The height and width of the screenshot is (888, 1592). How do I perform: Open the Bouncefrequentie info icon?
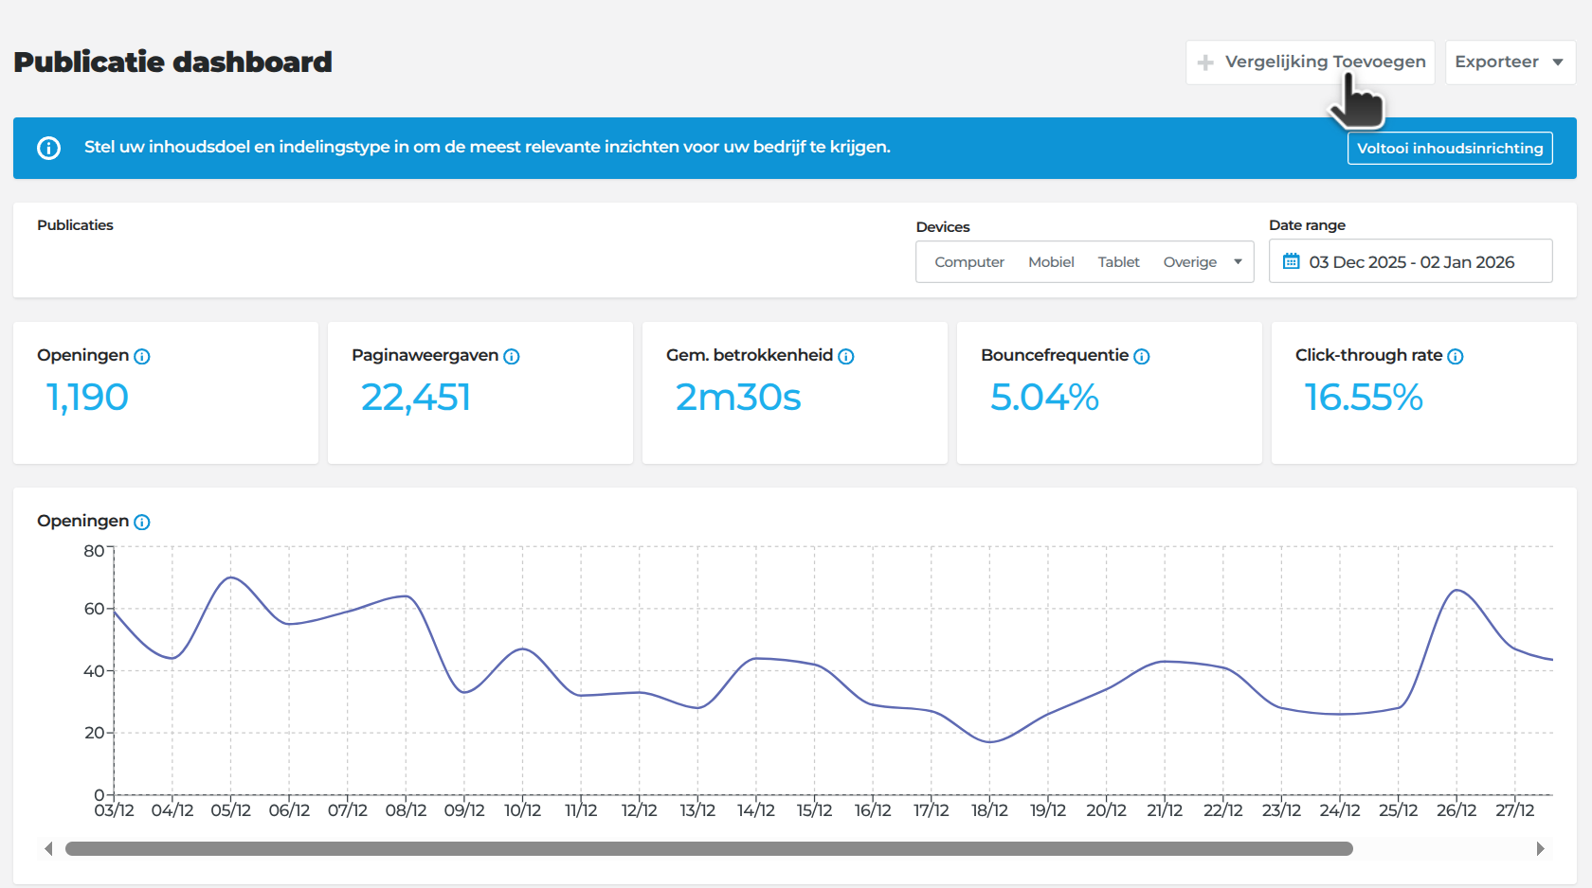tap(1142, 357)
